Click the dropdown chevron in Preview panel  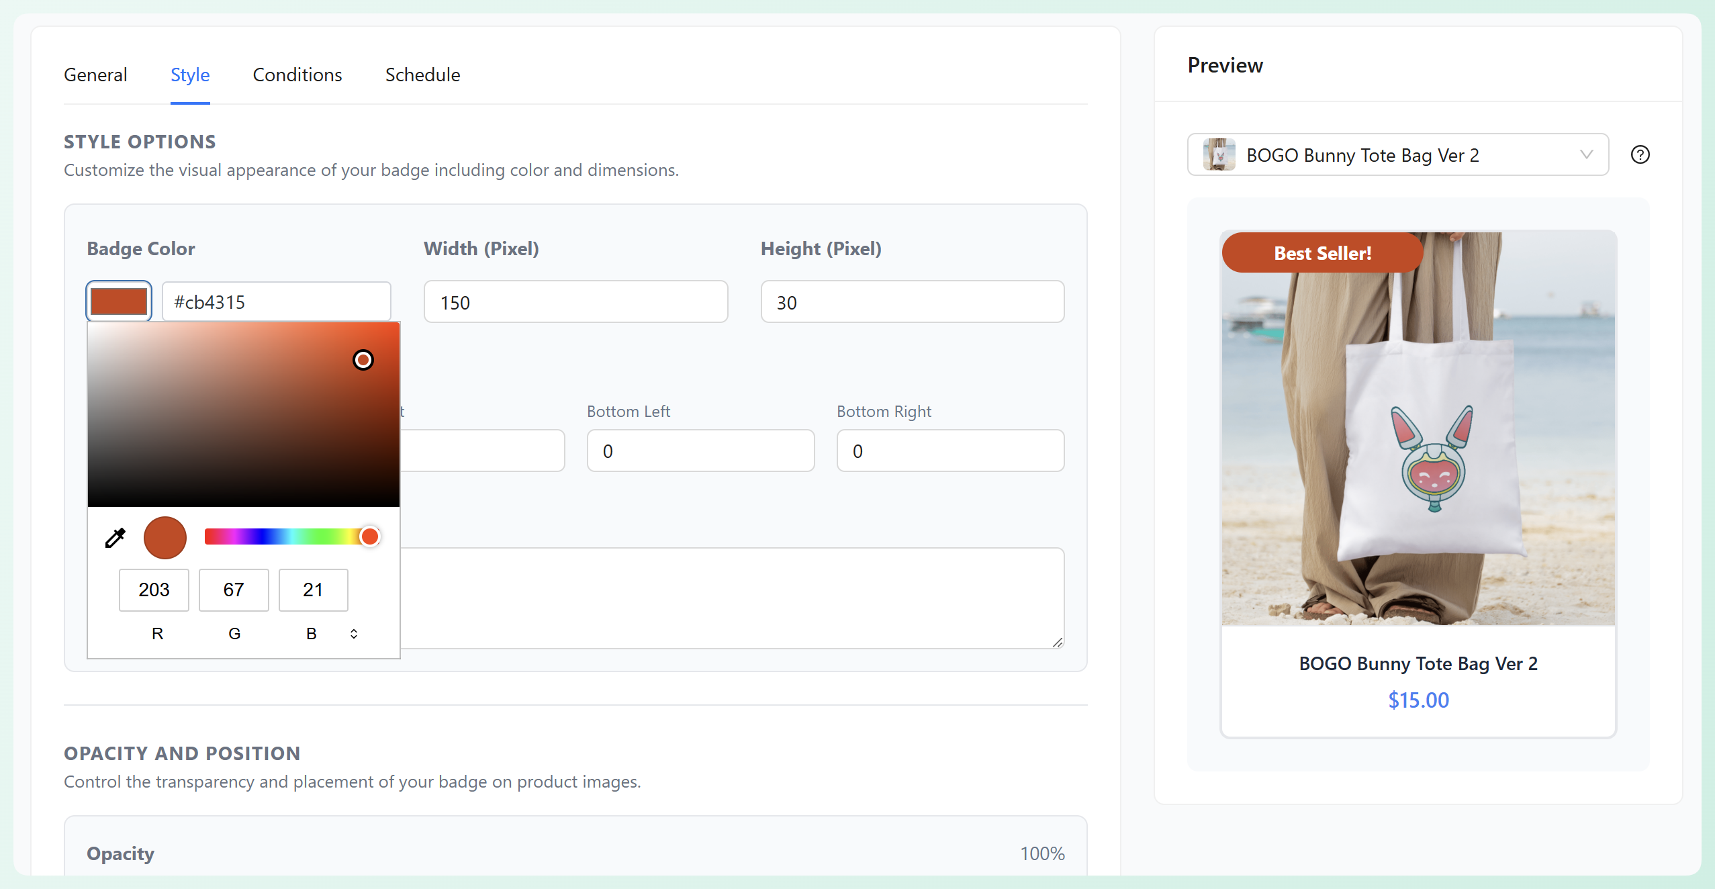(x=1586, y=155)
